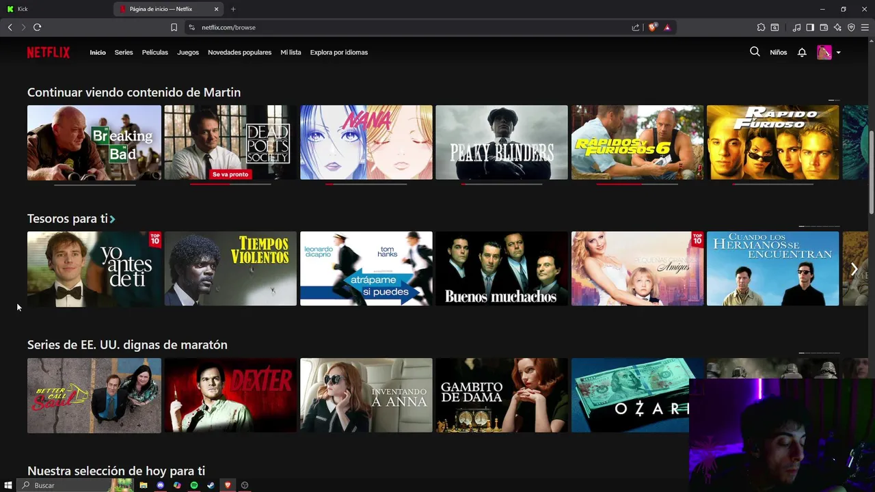Open the Brave VPN shield icon
875x492 pixels.
click(x=851, y=27)
